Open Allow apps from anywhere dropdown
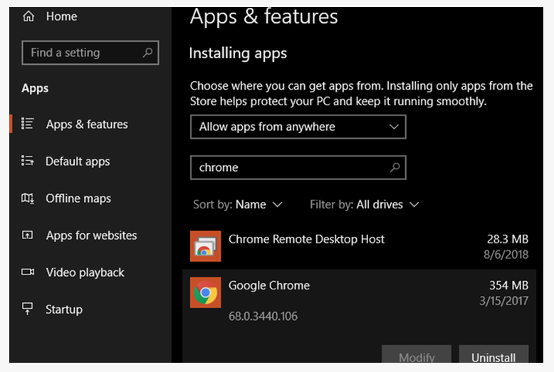 pos(298,127)
